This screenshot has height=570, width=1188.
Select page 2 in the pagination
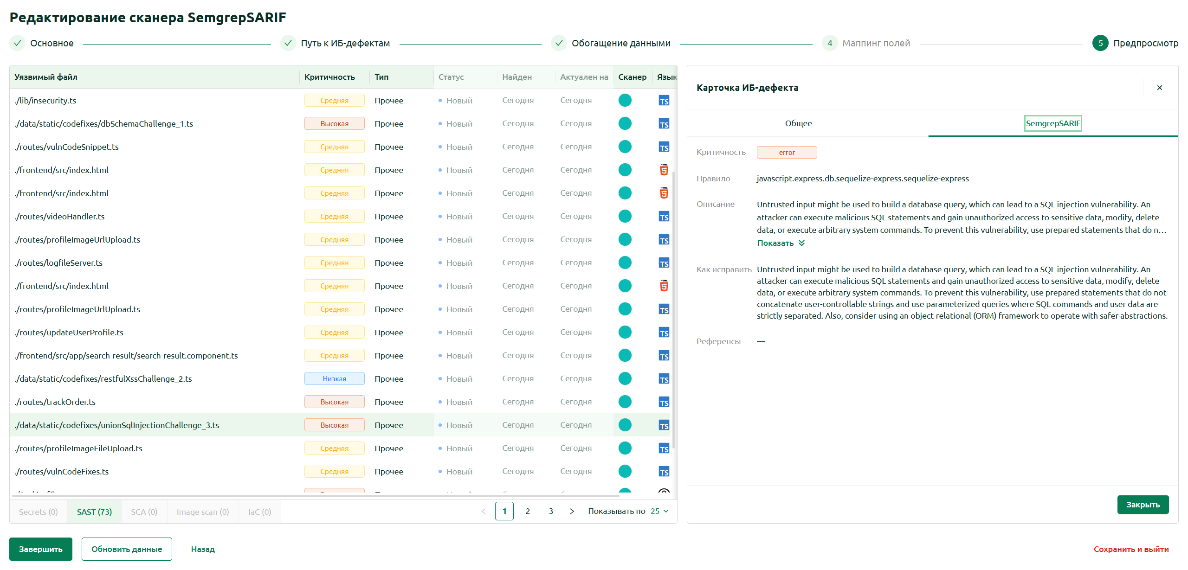(x=528, y=511)
